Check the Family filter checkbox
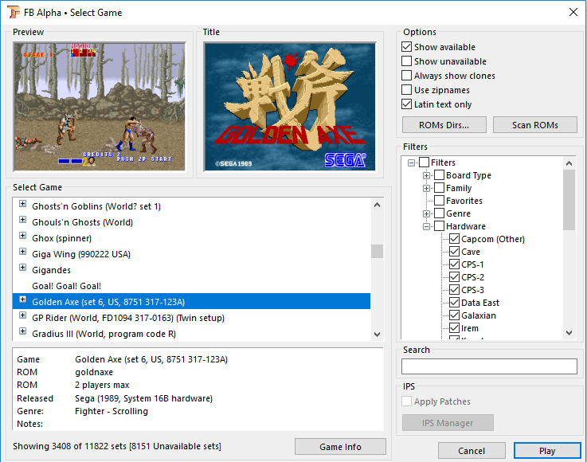This screenshot has height=462, width=587. click(440, 188)
